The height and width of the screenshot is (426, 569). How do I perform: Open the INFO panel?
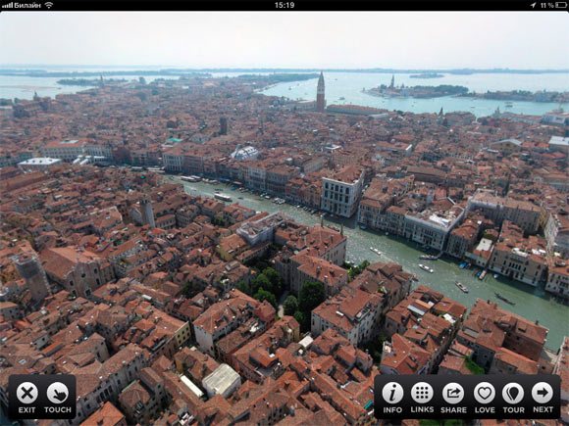click(392, 393)
